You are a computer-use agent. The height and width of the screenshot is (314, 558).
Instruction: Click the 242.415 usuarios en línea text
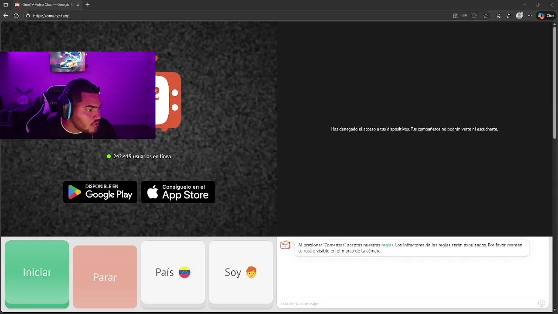pos(142,156)
